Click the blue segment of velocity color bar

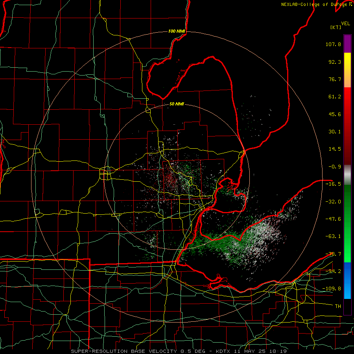[x=347, y=280]
